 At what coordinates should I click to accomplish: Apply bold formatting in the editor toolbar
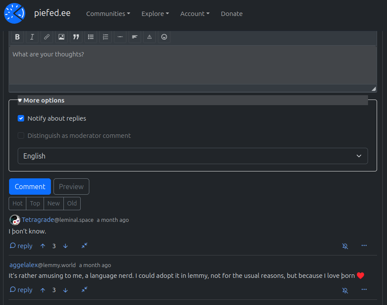pos(17,37)
